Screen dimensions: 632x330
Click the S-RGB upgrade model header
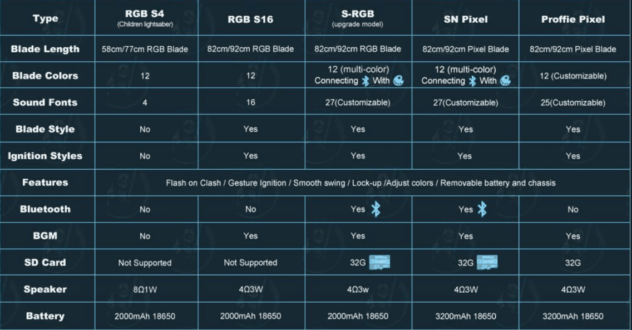coord(358,18)
